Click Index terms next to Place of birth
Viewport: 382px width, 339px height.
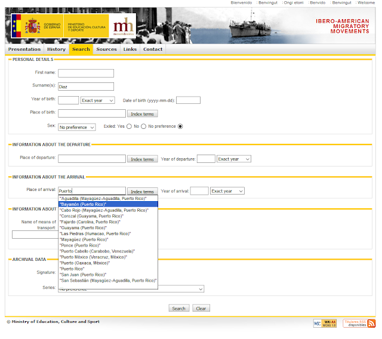[143, 114]
